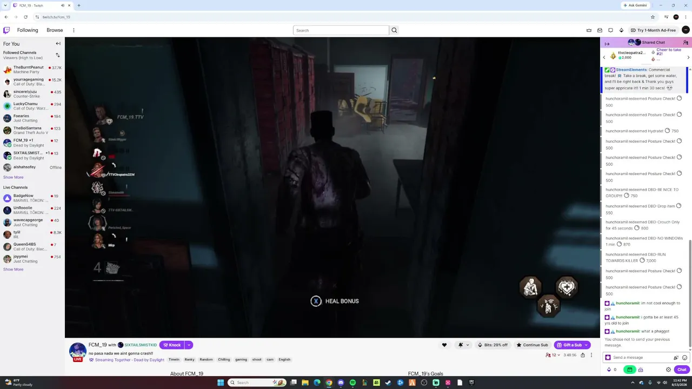Click the Bits diamond icon below chat input
The height and width of the screenshot is (389, 692).
tap(609, 370)
